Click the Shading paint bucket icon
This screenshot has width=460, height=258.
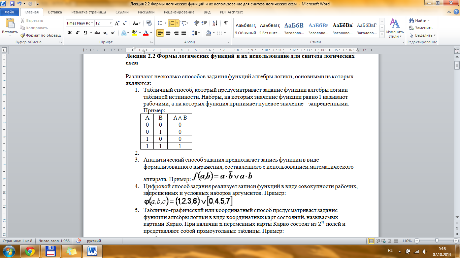208,33
